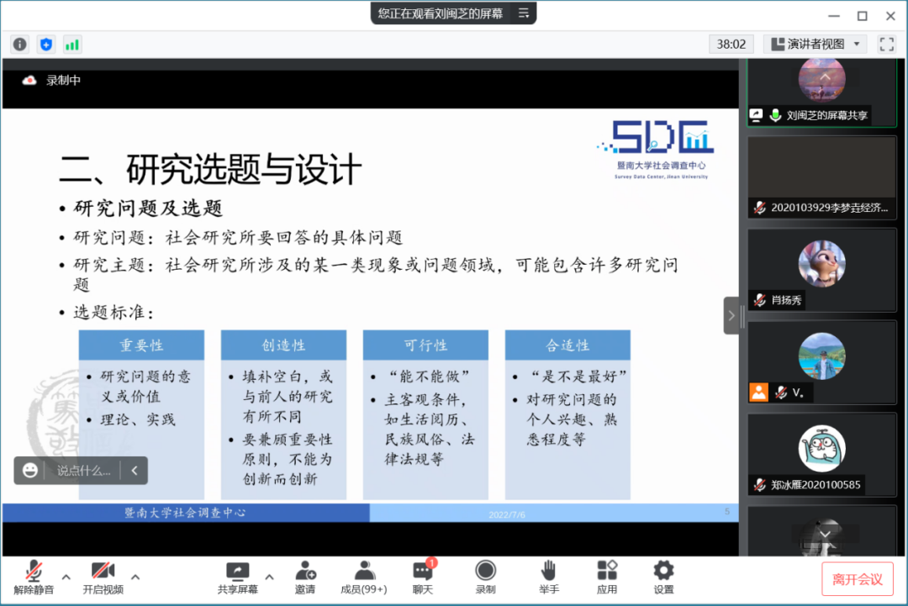
Task: Click Leave Meeting (离开会议) button
Action: pyautogui.click(x=858, y=578)
